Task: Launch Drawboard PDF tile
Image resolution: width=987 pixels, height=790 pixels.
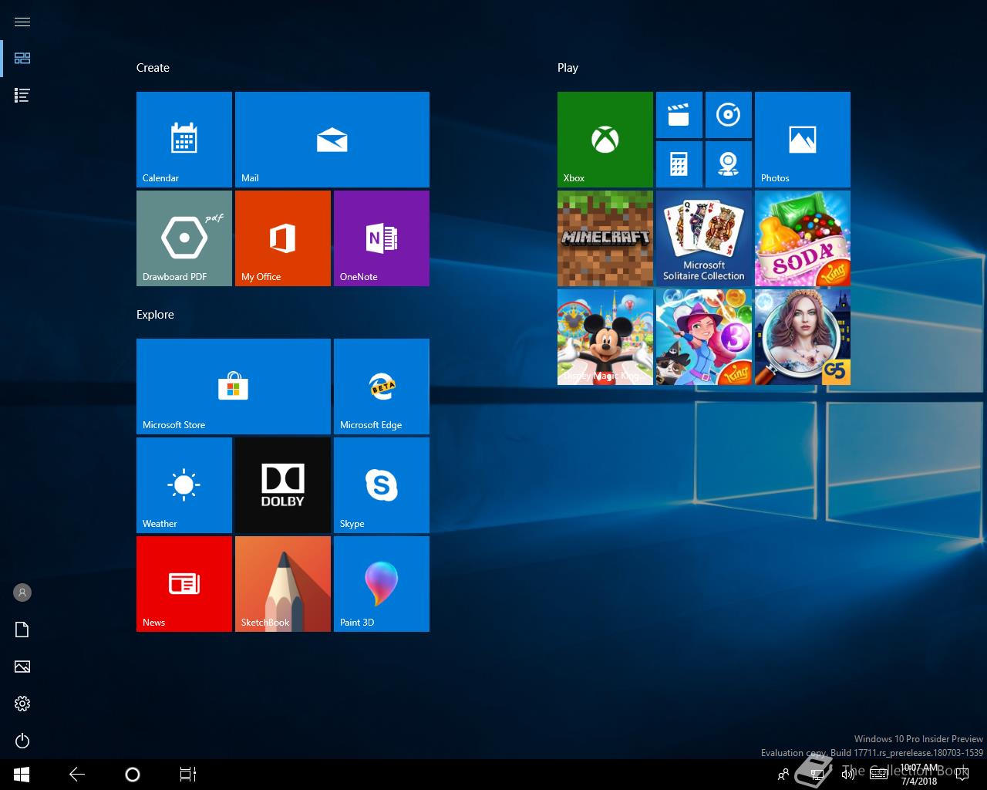Action: [184, 238]
